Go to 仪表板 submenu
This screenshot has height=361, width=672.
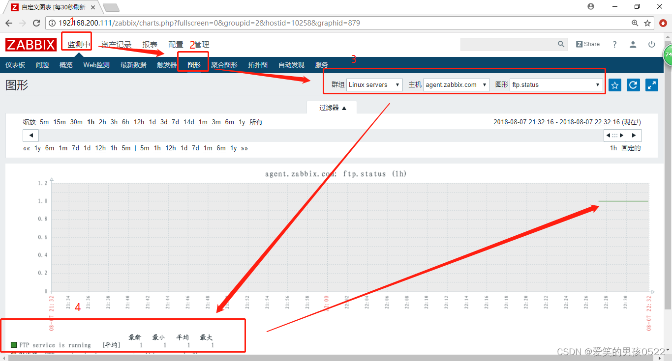[15, 65]
